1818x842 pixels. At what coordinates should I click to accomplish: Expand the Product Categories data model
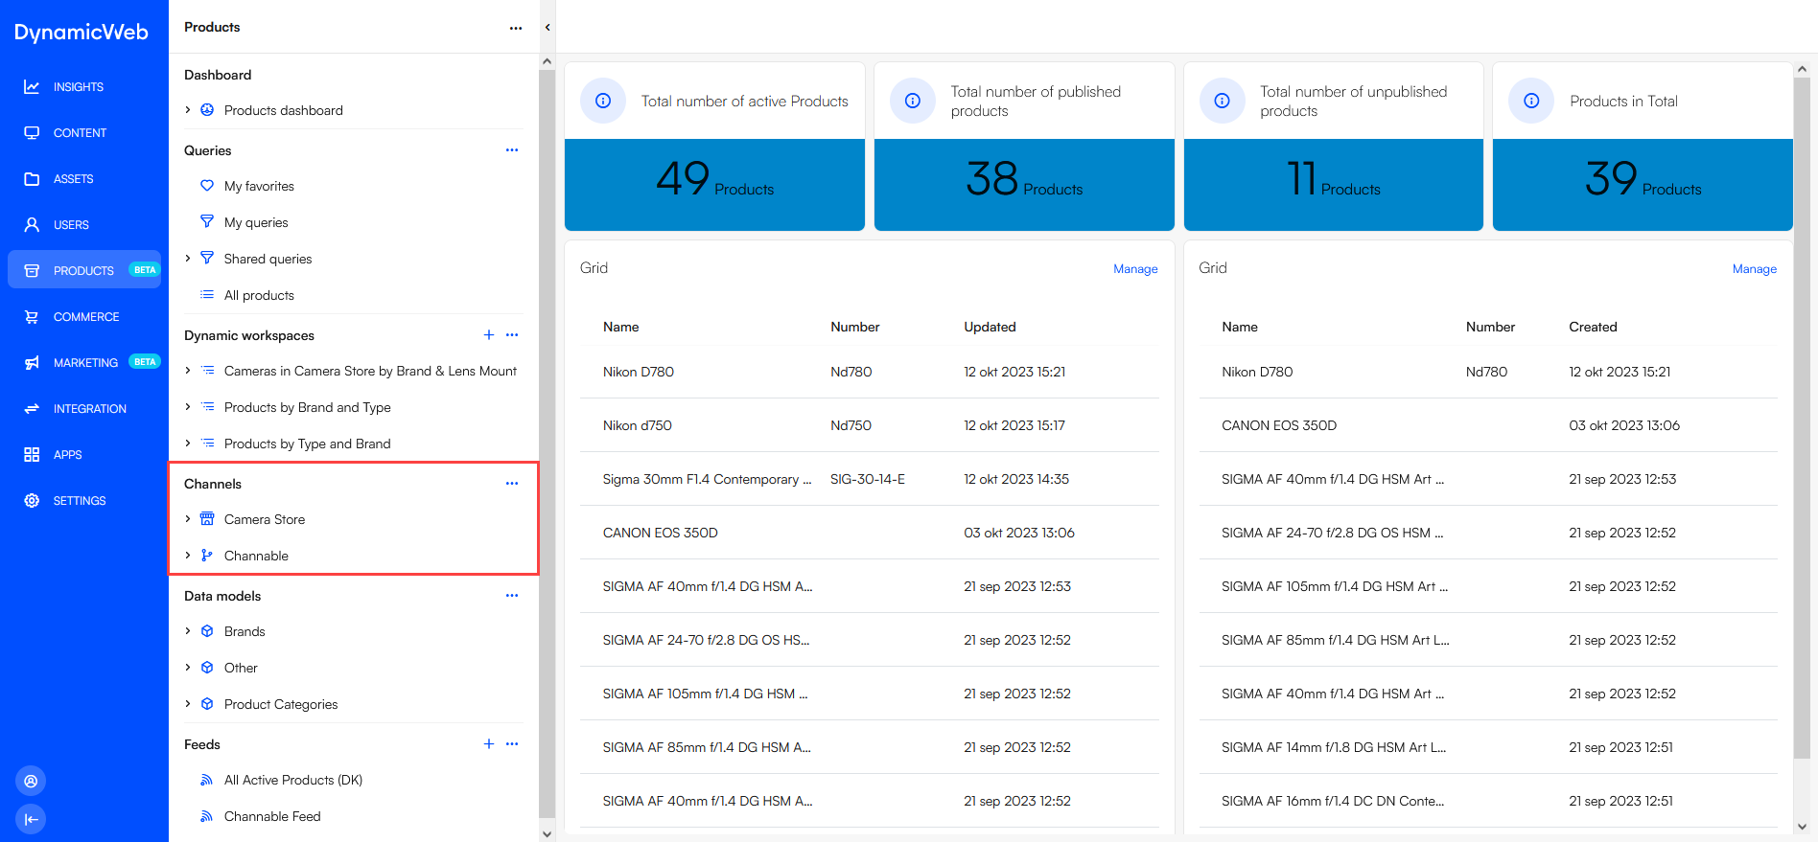coord(188,704)
